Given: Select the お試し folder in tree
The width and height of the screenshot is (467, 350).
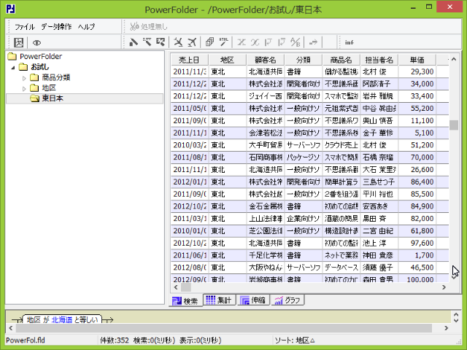Looking at the screenshot, I should click(39, 67).
